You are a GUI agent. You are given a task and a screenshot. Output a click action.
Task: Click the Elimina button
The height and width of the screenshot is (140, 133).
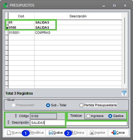tap(78, 133)
